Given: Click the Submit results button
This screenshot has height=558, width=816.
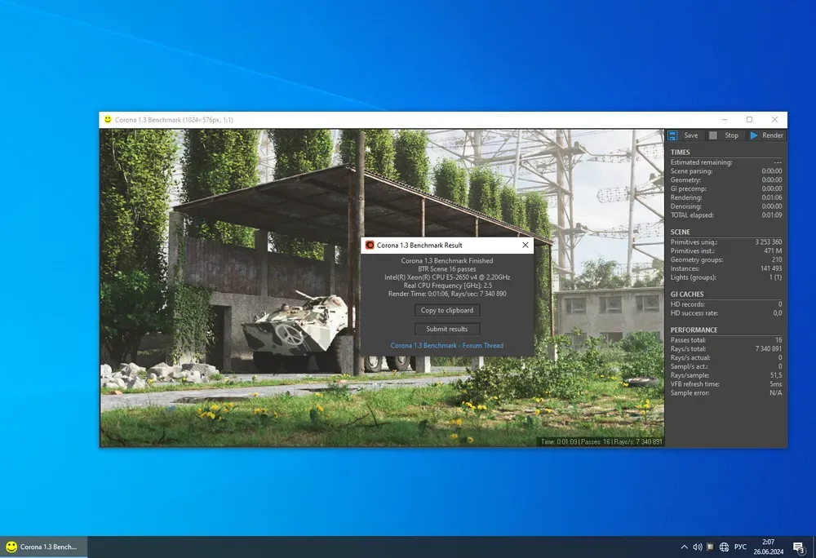Looking at the screenshot, I should 447,329.
